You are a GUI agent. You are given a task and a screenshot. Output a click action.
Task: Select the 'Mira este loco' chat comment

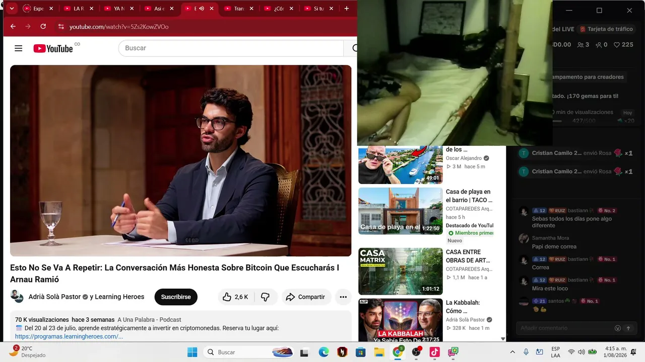pyautogui.click(x=550, y=289)
